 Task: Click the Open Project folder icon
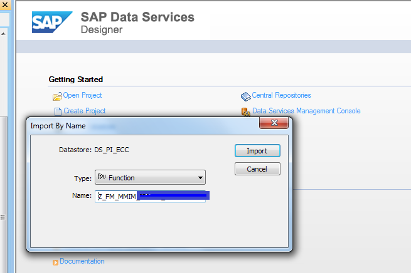click(x=57, y=96)
